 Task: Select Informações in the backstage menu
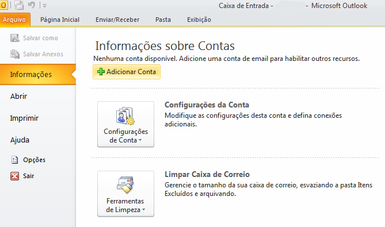(38, 75)
